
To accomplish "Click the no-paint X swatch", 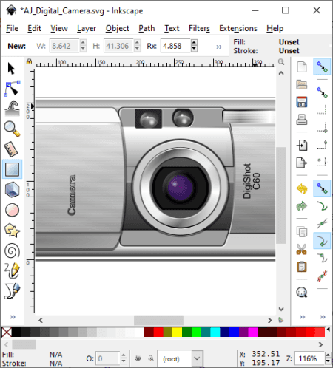I will click(x=7, y=332).
